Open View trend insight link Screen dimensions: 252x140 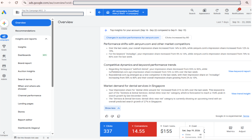[241, 94]
